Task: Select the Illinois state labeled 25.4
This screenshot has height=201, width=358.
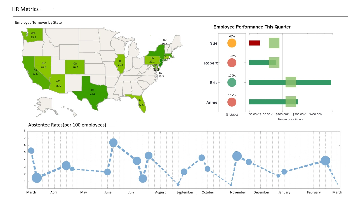Action: [120, 64]
